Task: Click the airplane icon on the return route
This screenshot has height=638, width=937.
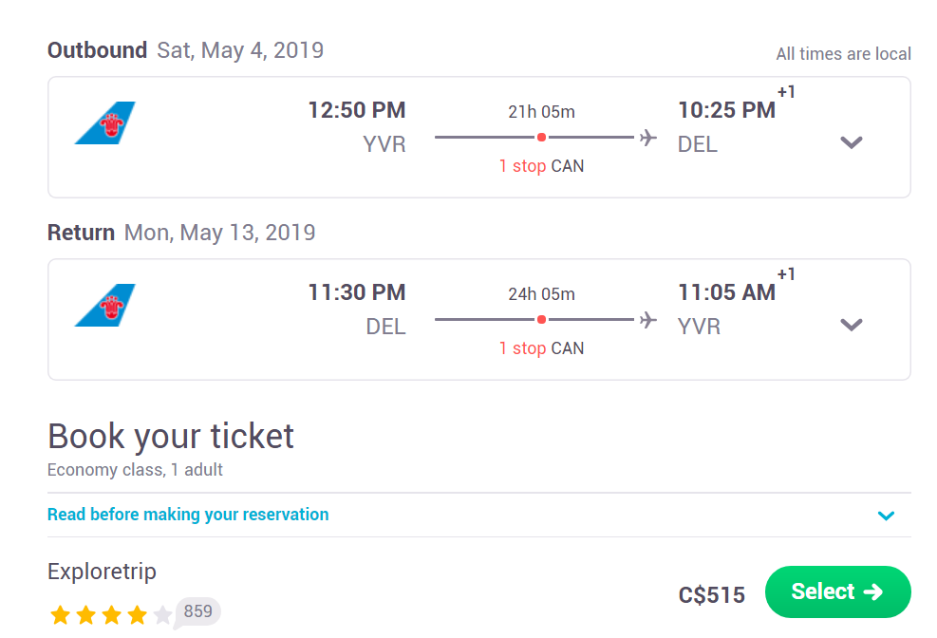Action: point(647,320)
